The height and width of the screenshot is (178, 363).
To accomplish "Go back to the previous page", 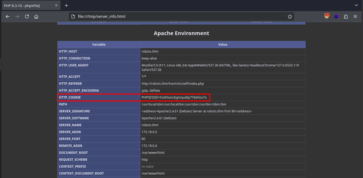I will [8, 16].
